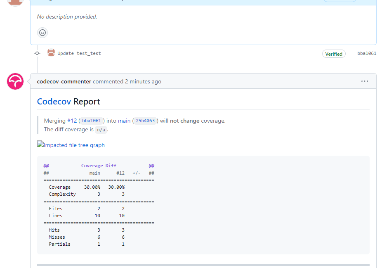Open the codecov-commenter profile link

point(64,81)
